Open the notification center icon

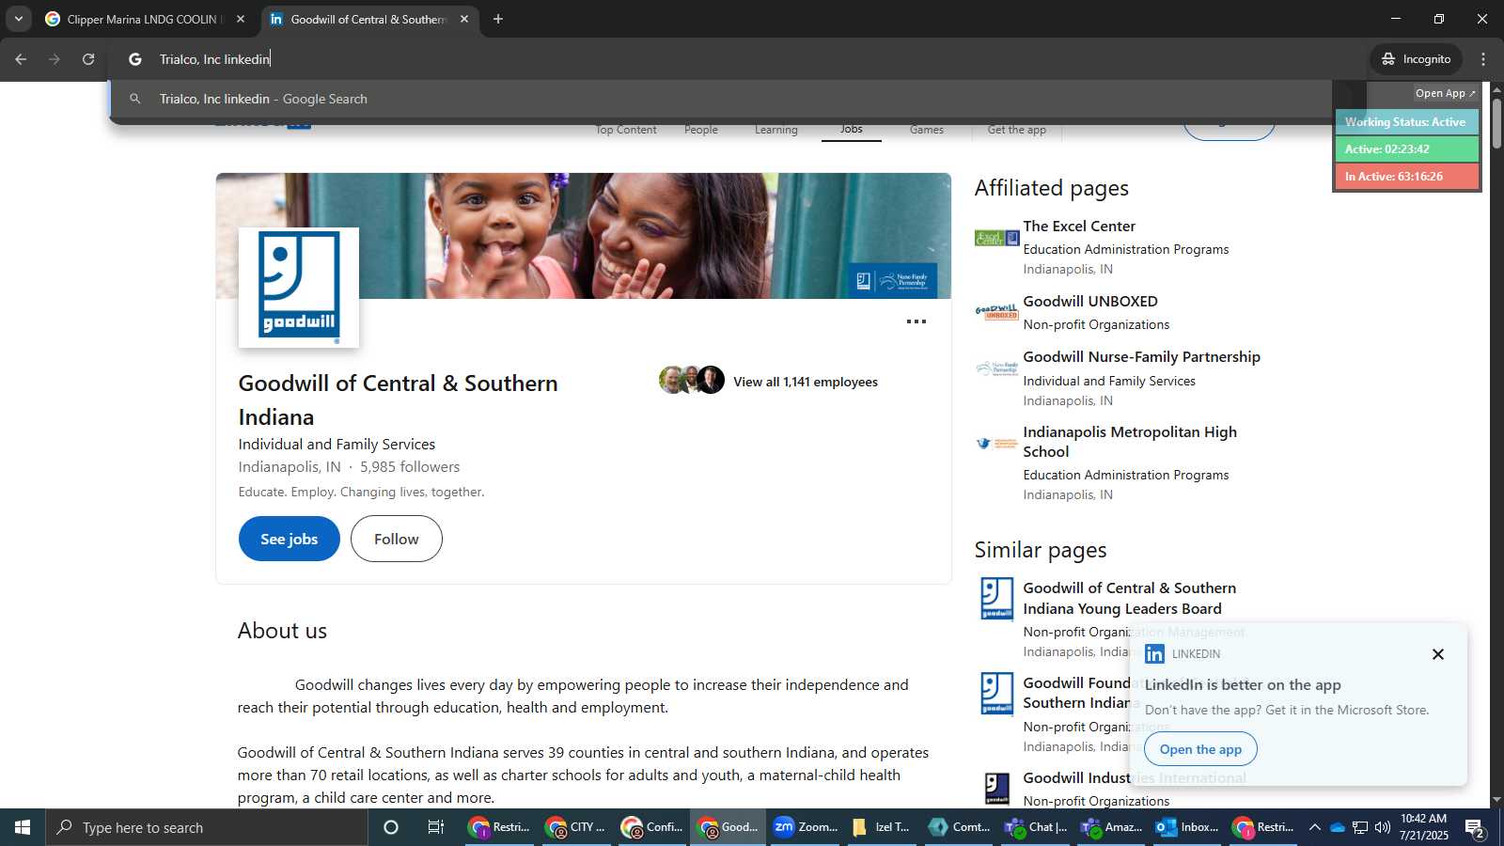pos(1475,827)
